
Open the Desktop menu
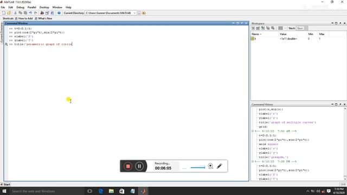44,7
